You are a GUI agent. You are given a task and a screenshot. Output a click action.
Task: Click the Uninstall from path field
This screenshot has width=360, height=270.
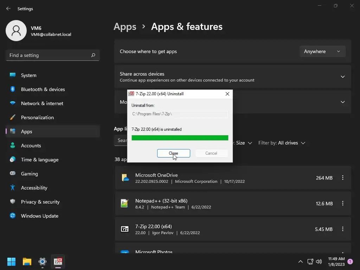point(180,114)
